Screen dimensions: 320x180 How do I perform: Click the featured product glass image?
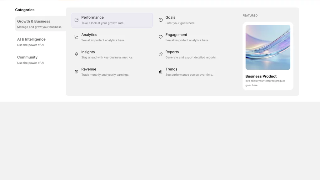[x=268, y=47]
